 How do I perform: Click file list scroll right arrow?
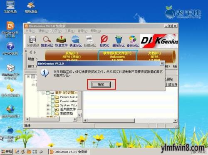coord(175,121)
